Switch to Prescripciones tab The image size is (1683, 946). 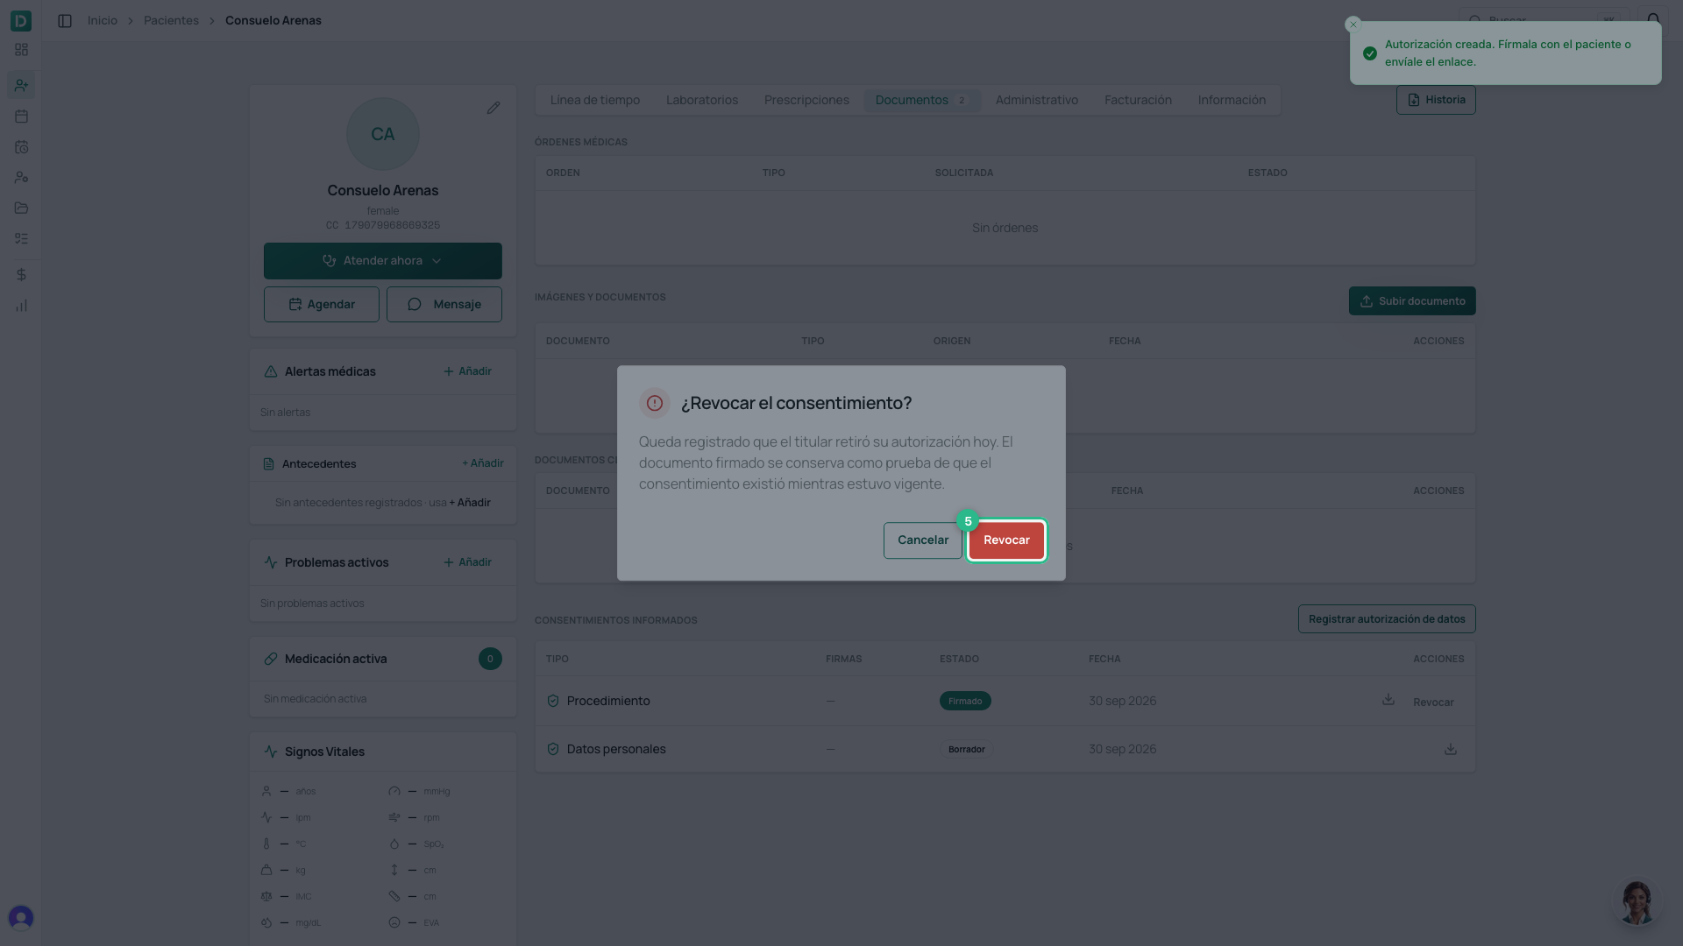[x=806, y=100]
